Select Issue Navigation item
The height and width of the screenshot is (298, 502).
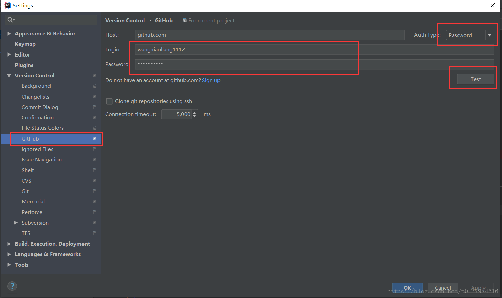pos(41,160)
